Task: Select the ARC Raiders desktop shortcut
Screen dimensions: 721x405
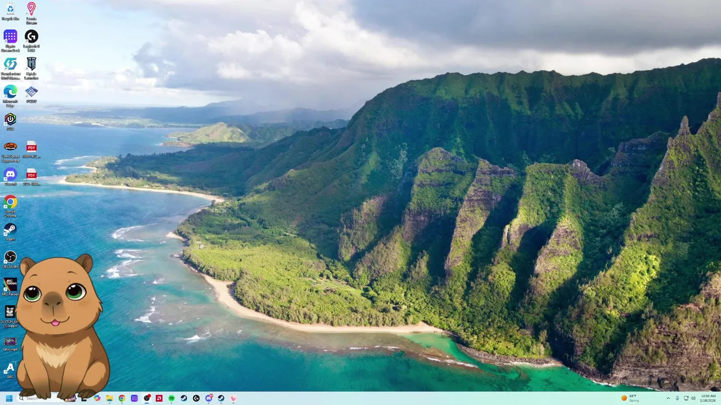Action: pos(10,287)
